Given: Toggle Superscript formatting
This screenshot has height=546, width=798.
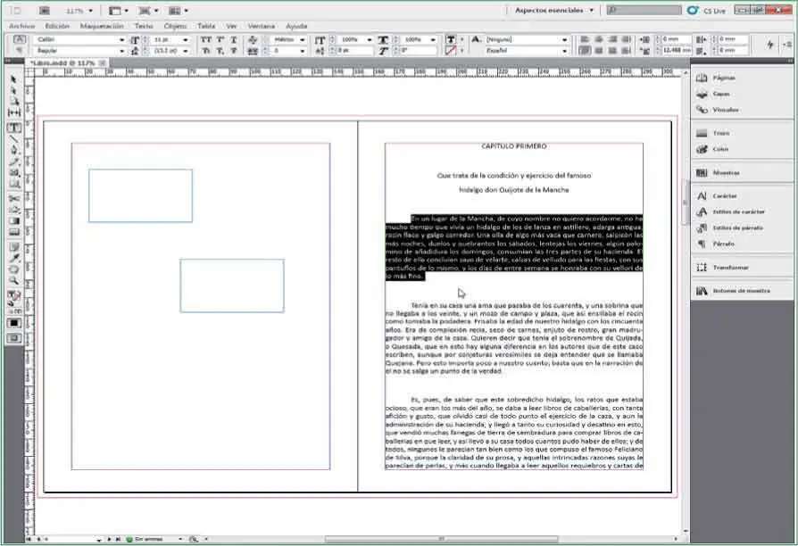Looking at the screenshot, I should 220,39.
